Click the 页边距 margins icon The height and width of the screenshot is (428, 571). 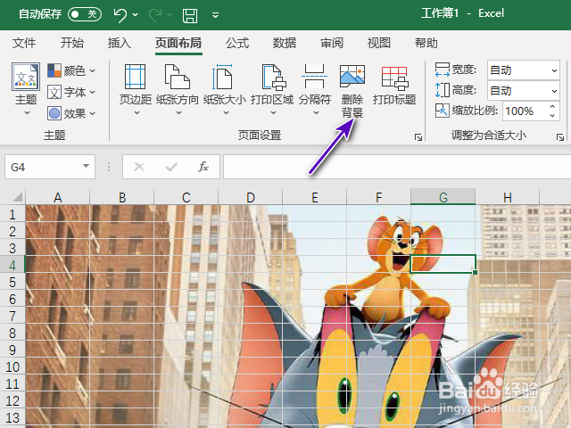(x=135, y=77)
